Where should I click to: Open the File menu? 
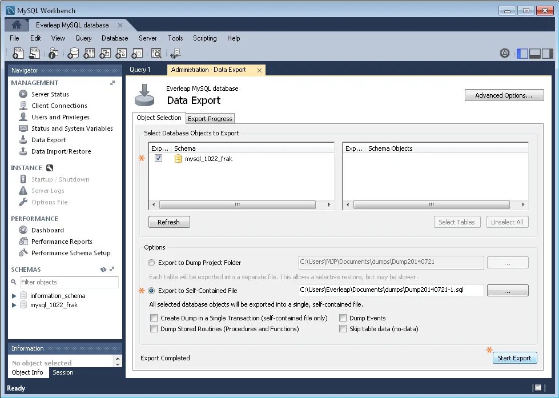pyautogui.click(x=14, y=38)
